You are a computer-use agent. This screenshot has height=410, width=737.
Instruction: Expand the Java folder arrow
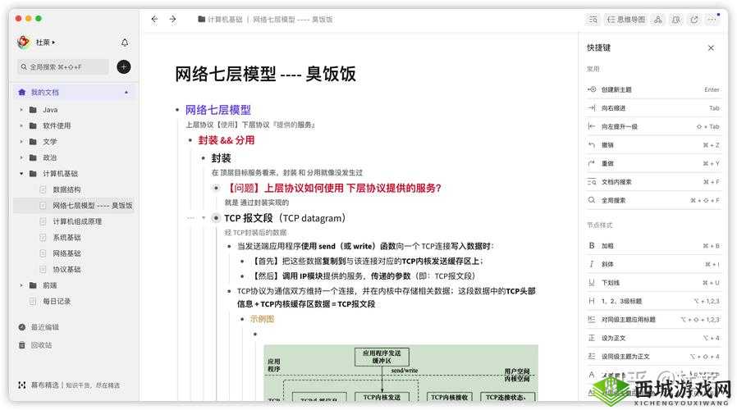coord(21,109)
